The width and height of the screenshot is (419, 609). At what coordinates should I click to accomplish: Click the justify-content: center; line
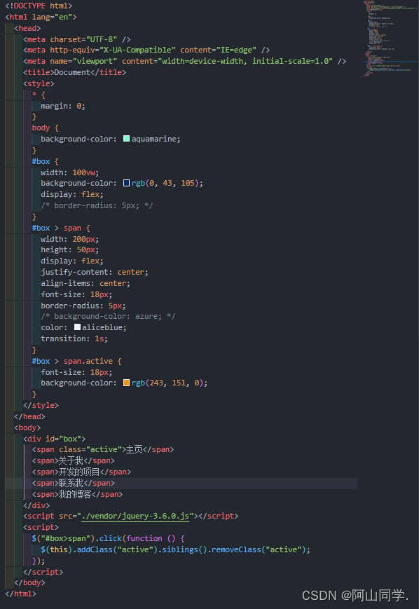pyautogui.click(x=95, y=273)
